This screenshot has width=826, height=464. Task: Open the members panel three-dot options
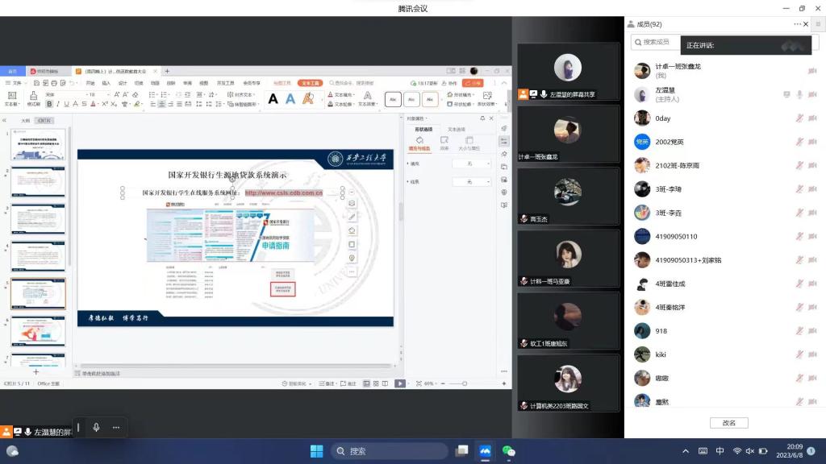[797, 24]
